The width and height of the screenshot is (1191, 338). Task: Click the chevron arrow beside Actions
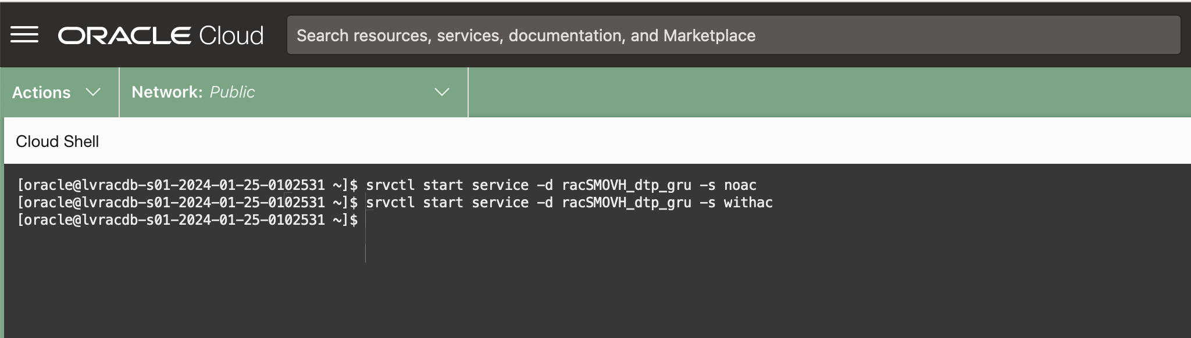(x=93, y=92)
